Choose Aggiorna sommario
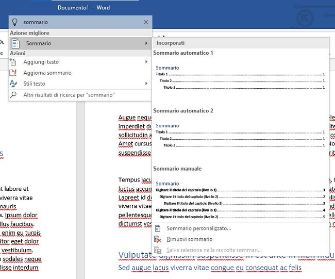Viewport: 335px width, 279px height. pos(80,73)
